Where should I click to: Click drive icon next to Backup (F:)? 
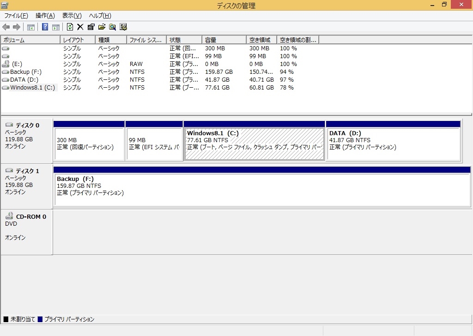[6, 72]
